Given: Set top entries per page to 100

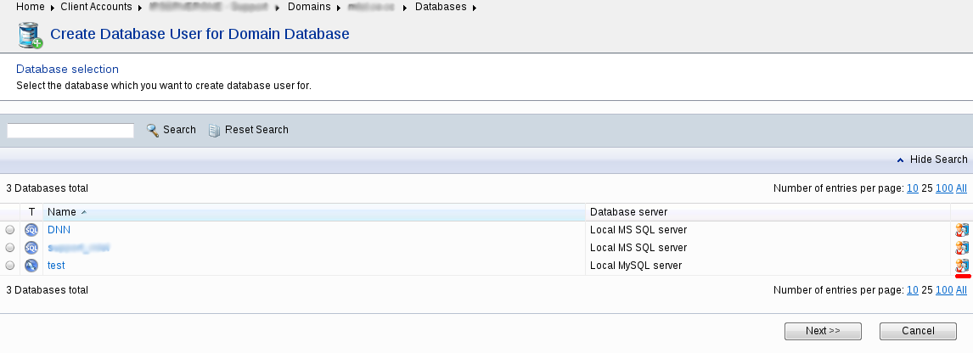Looking at the screenshot, I should [x=944, y=188].
